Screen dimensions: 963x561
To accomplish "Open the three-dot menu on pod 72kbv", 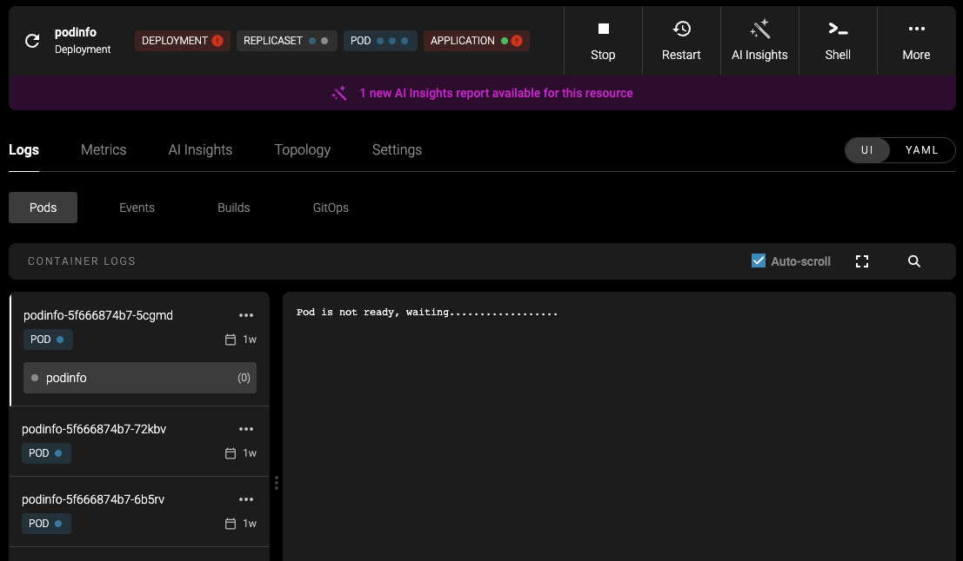I will [246, 428].
